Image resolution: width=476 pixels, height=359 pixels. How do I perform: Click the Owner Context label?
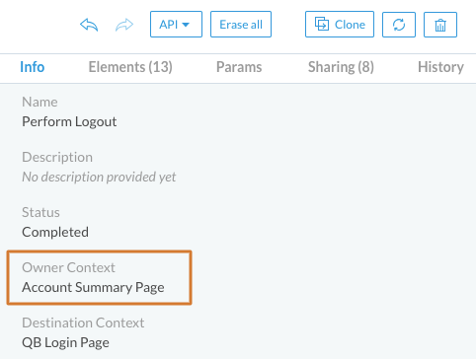tap(68, 267)
